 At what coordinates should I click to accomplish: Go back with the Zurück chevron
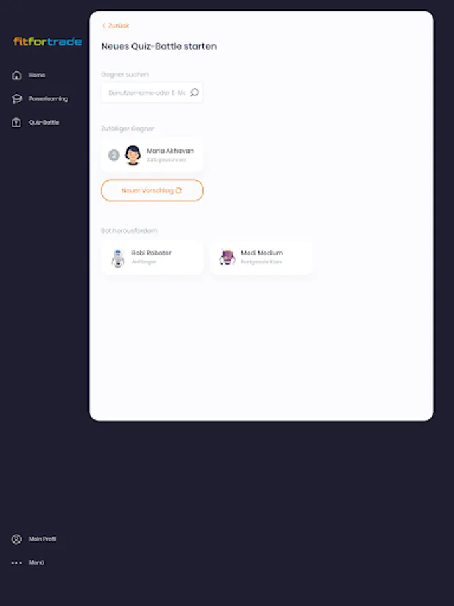coord(104,26)
